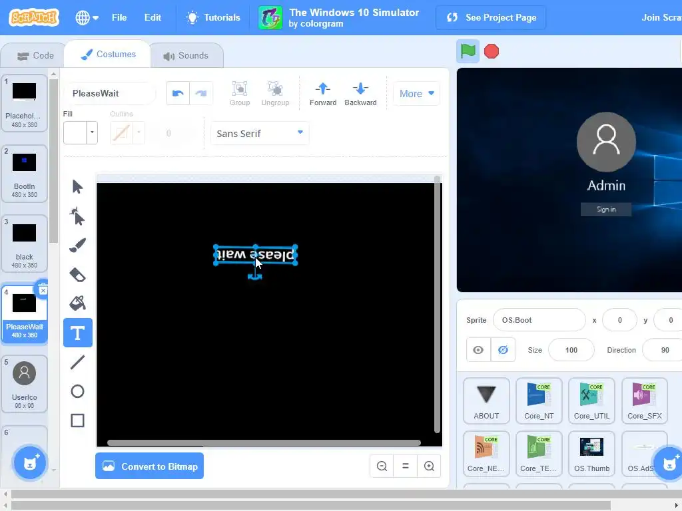
Task: Select the Placeholder costume thumbnail
Action: pyautogui.click(x=25, y=103)
